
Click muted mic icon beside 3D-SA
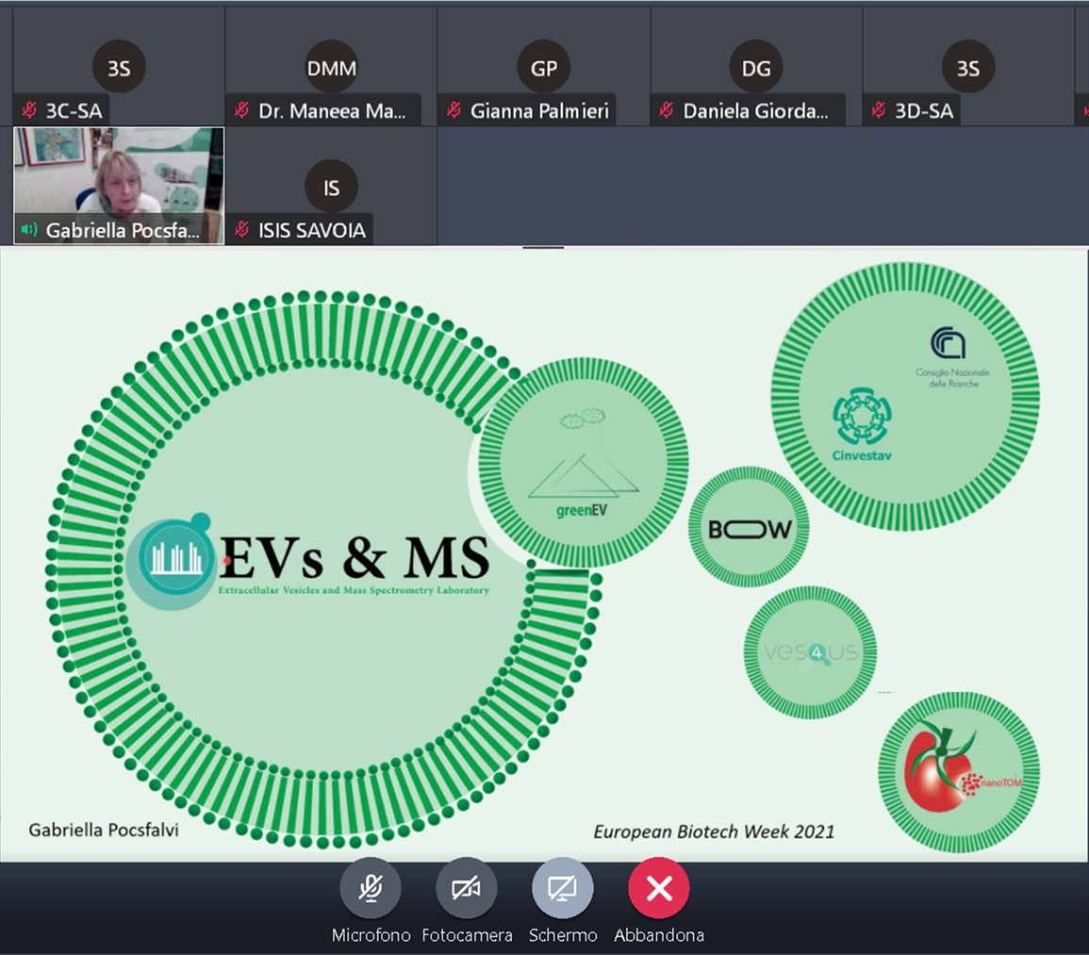click(x=879, y=109)
